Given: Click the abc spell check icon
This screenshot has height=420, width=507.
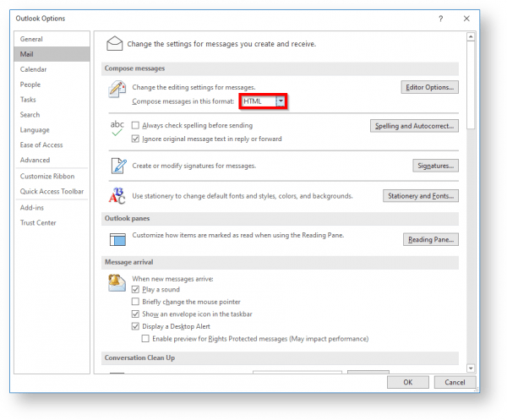Looking at the screenshot, I should tap(117, 128).
